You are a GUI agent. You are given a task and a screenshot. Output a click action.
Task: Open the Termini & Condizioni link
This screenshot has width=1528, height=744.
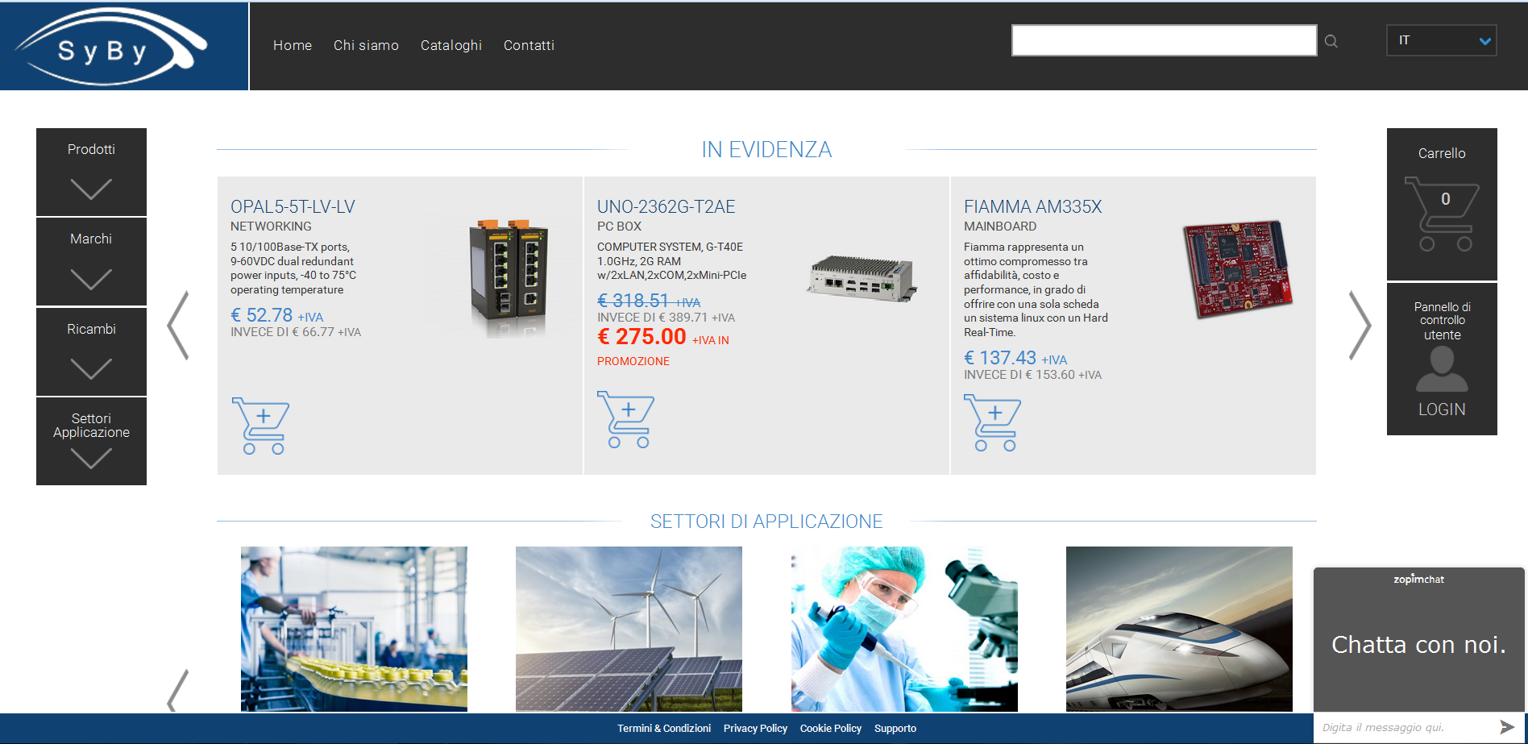664,728
